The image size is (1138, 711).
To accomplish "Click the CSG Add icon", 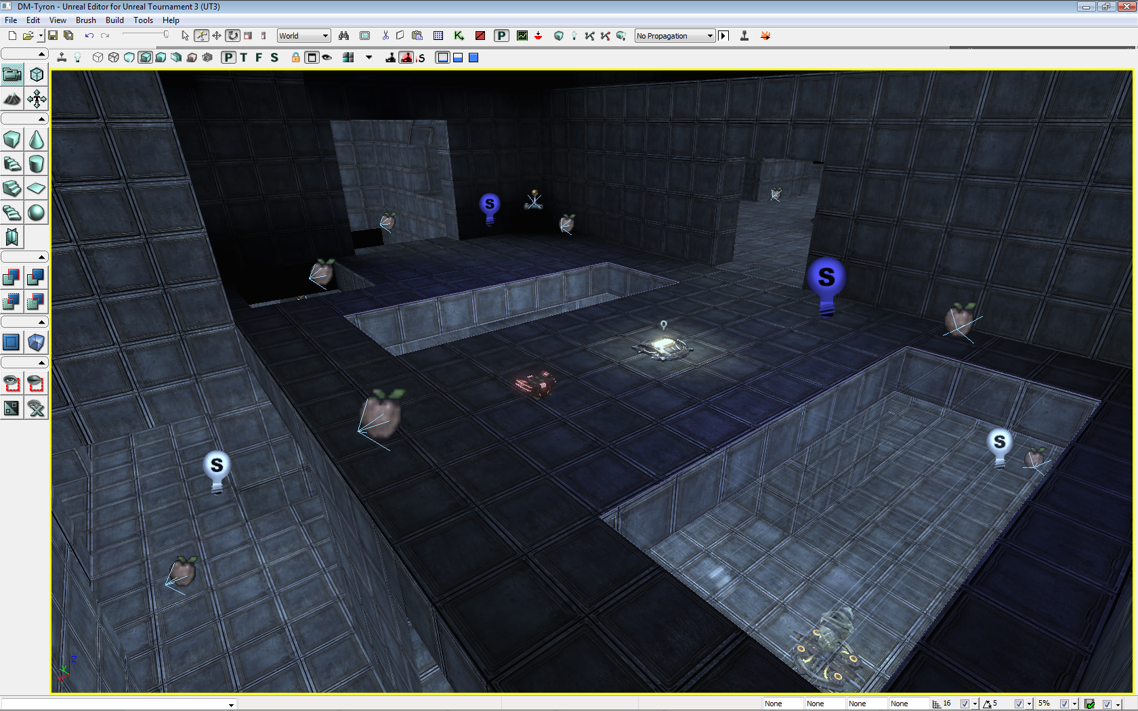I will tap(12, 277).
